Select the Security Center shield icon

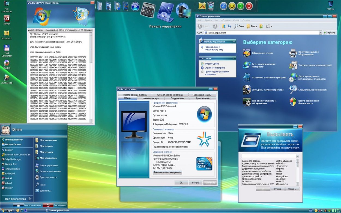(x=293, y=102)
